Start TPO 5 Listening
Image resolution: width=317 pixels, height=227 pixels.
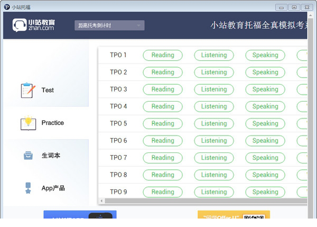pos(214,123)
